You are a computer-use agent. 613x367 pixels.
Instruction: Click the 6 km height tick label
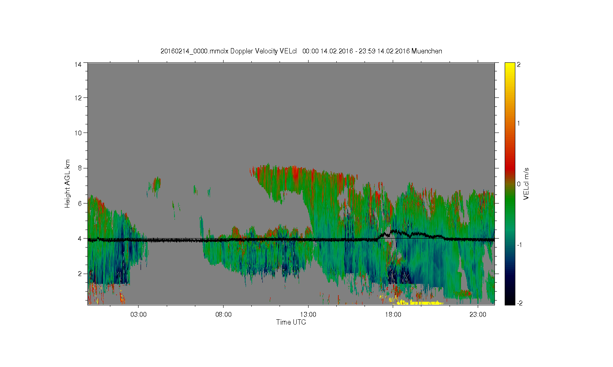pyautogui.click(x=80, y=203)
